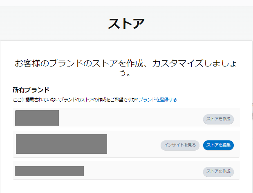Click the 所有ブランド section heading
Screen dimensions: 253x193
(x=31, y=90)
